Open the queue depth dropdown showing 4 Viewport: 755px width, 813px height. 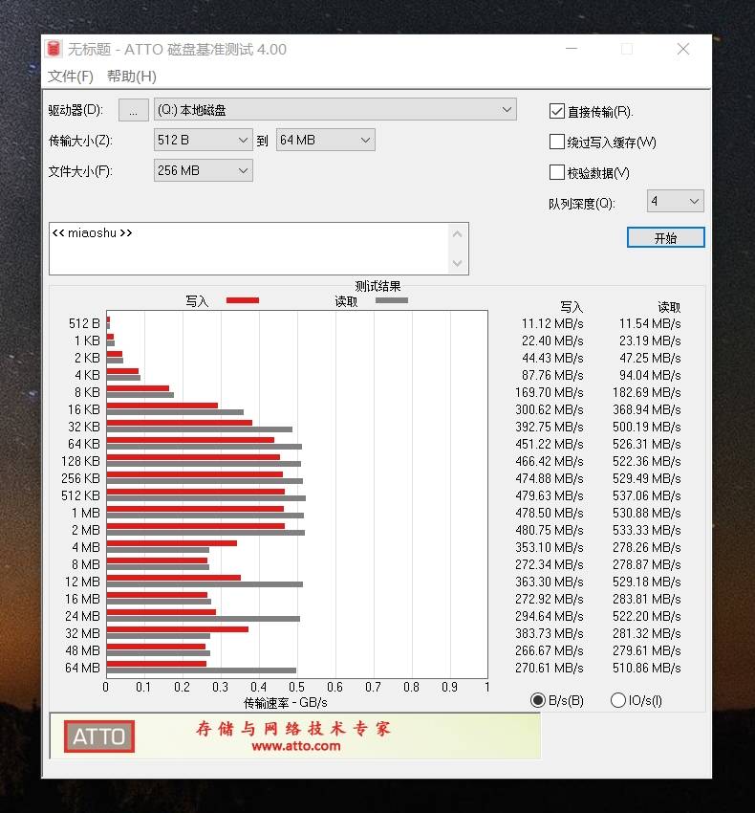(675, 201)
